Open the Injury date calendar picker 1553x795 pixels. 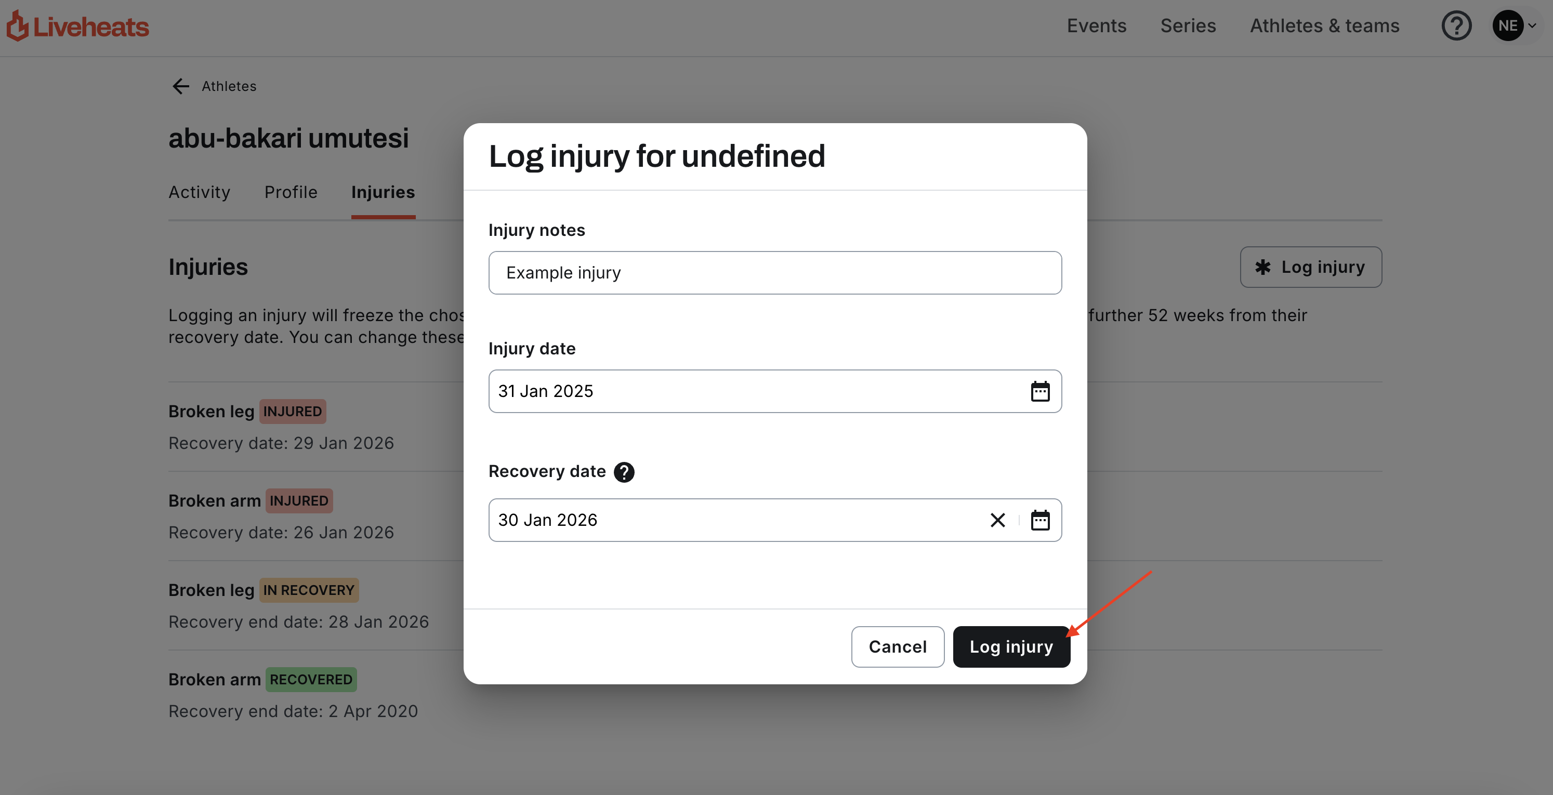1040,391
